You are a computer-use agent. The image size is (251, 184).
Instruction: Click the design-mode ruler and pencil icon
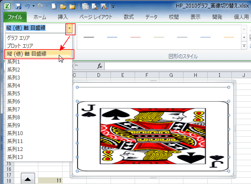pyautogui.click(x=104, y=6)
